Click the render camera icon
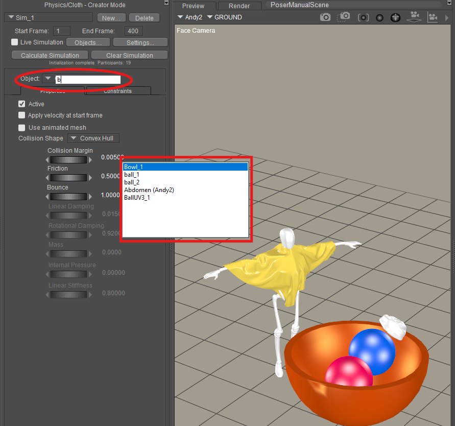 [325, 17]
